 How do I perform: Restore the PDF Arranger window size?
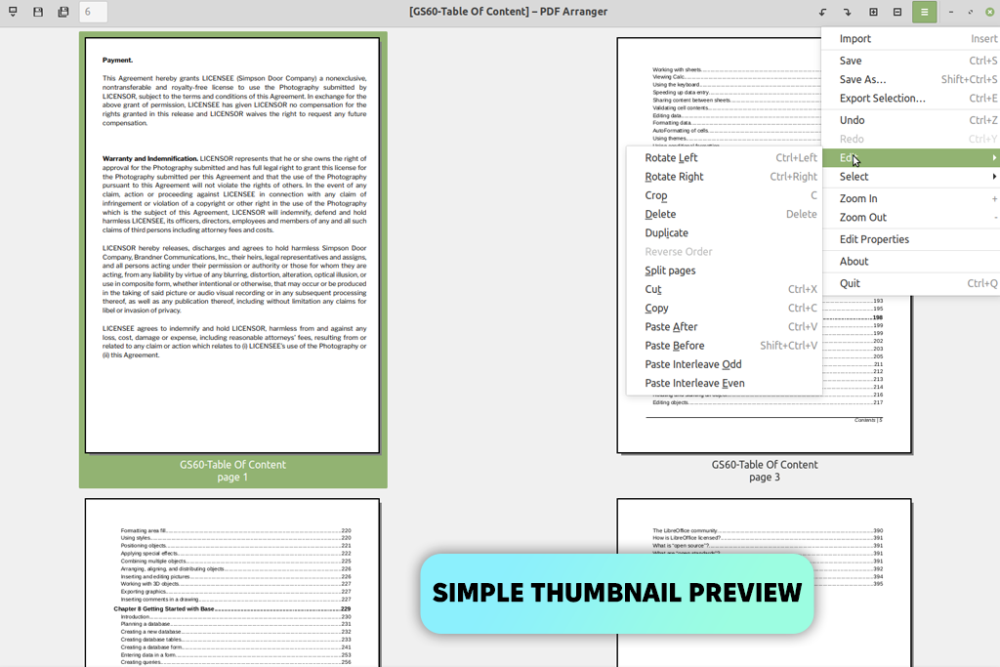click(x=971, y=12)
